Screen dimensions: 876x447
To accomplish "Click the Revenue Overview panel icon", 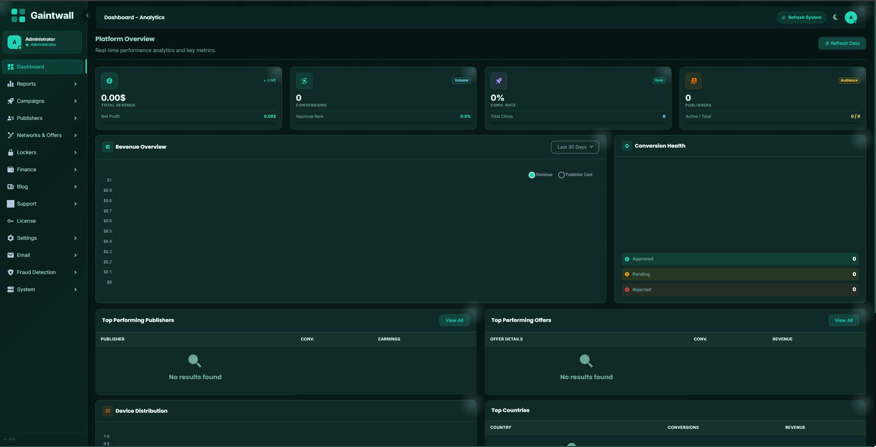I will 107,147.
